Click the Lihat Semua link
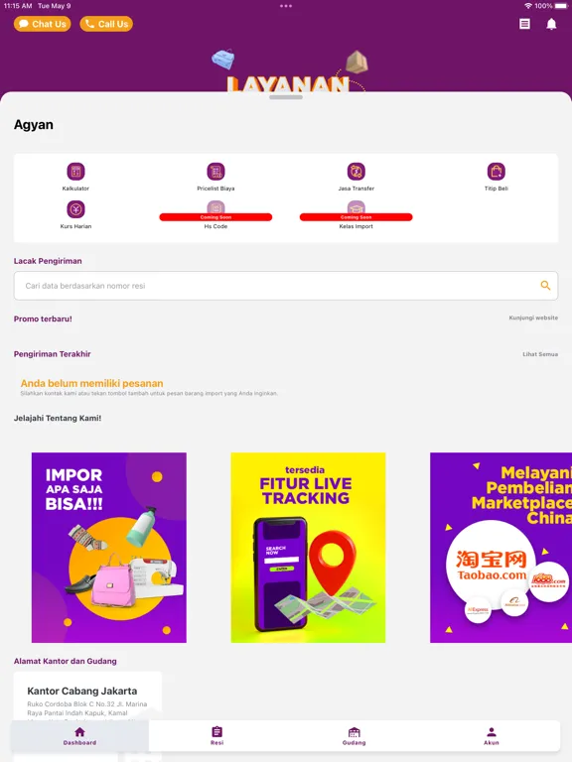The height and width of the screenshot is (762, 572). [x=540, y=354]
